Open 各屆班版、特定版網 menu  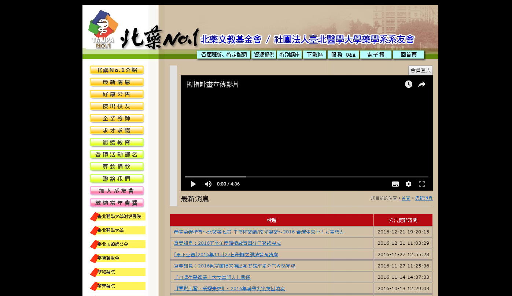(x=224, y=55)
